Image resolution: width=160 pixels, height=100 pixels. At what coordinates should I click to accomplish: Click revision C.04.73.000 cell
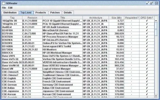pyautogui.click(x=32, y=33)
